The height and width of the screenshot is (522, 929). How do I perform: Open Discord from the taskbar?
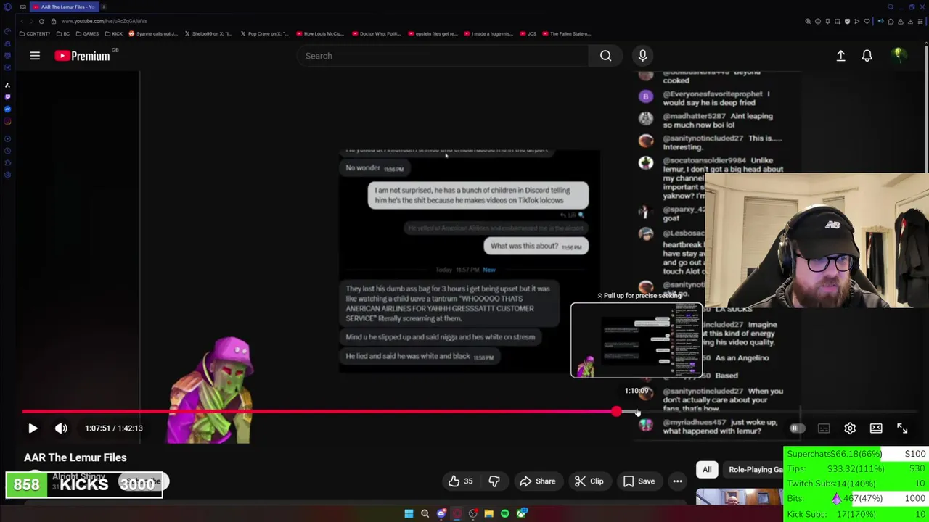click(x=441, y=513)
